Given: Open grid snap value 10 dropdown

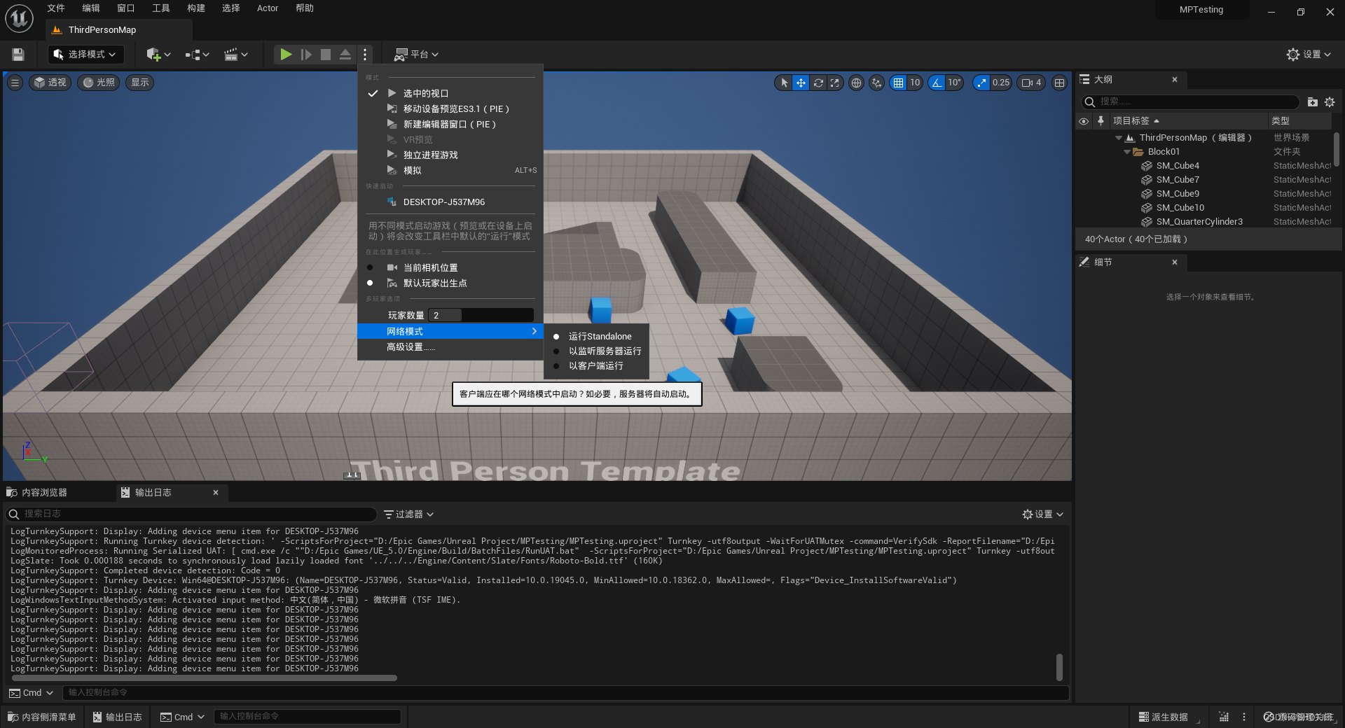Looking at the screenshot, I should coord(915,83).
